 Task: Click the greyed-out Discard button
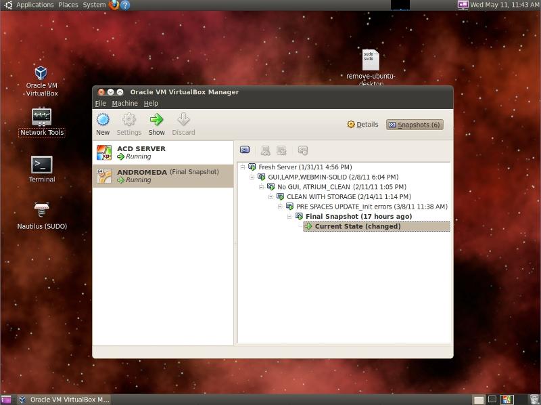[x=183, y=124]
